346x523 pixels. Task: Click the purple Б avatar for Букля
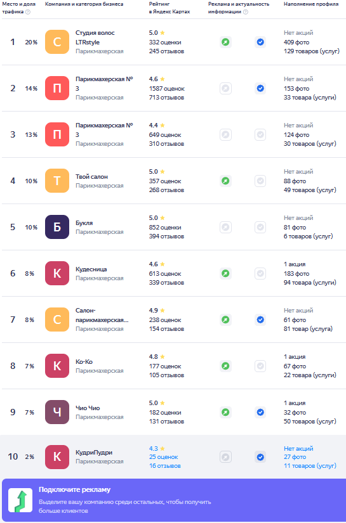57,227
